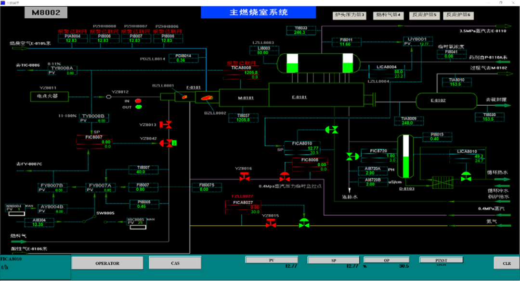The image size is (520, 281).
Task: Click the CAS cascade mode button
Action: pos(175,263)
